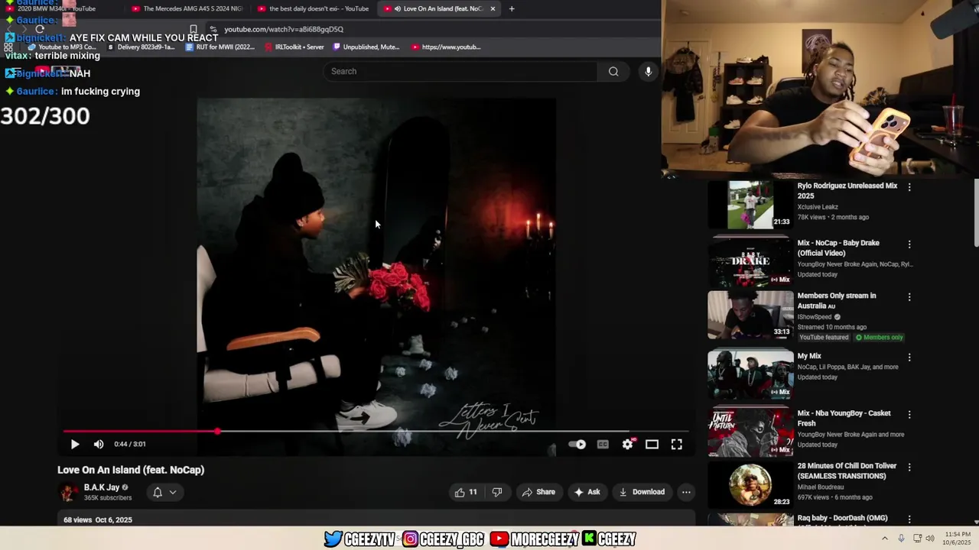Screen dimensions: 979x550
Task: Open the B.A.K Jay channel avatar
Action: 69,493
